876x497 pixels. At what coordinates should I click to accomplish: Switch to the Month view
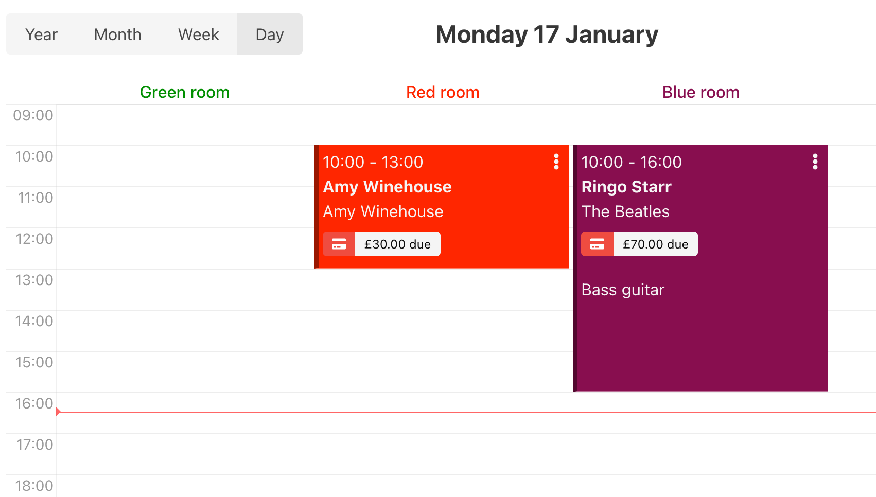pos(117,34)
